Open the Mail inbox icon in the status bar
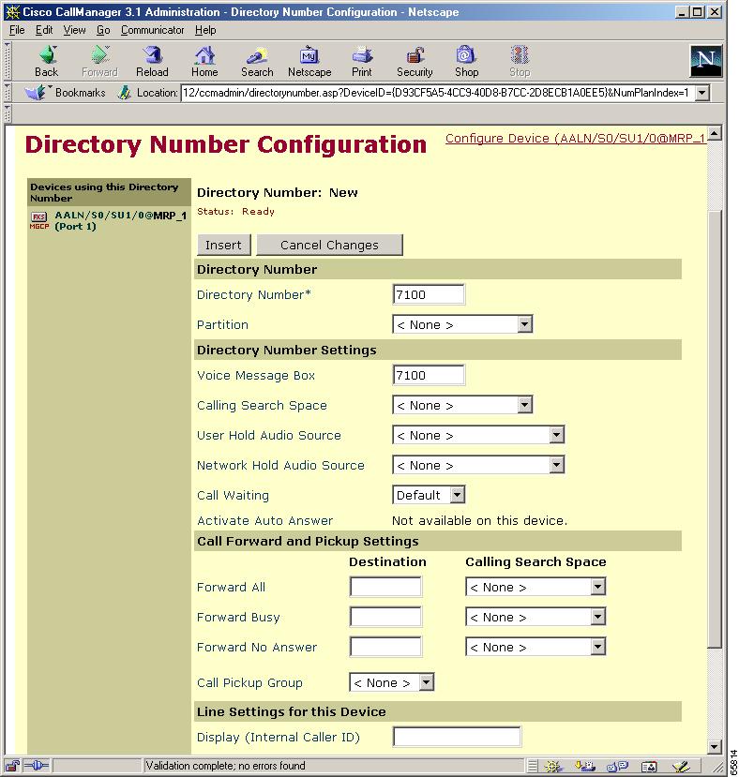 click(x=585, y=766)
